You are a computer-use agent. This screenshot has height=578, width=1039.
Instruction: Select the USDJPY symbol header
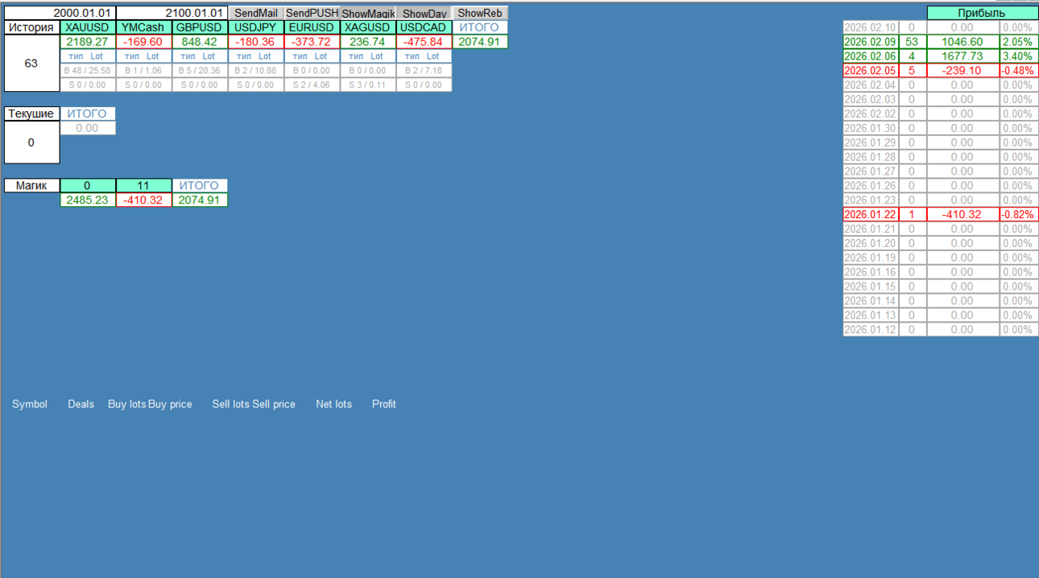pos(256,27)
